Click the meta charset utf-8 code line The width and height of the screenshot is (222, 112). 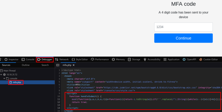tap(81, 79)
